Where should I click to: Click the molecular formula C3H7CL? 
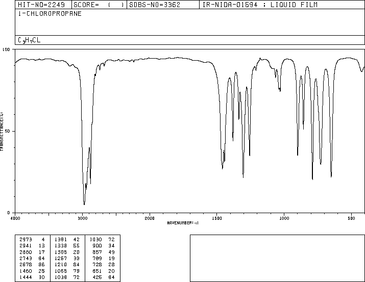(x=29, y=40)
